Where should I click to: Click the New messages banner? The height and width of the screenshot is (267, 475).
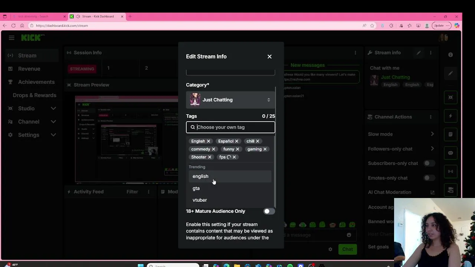click(x=308, y=65)
